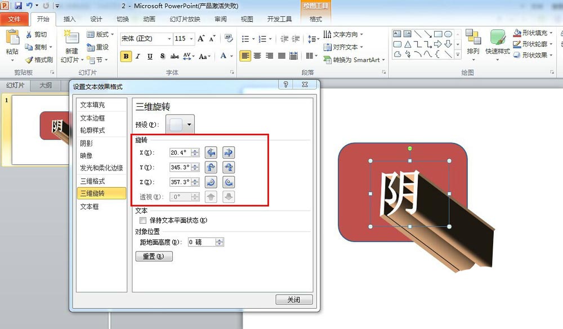Apply text shadow with the S icon
The image size is (563, 329).
(162, 57)
